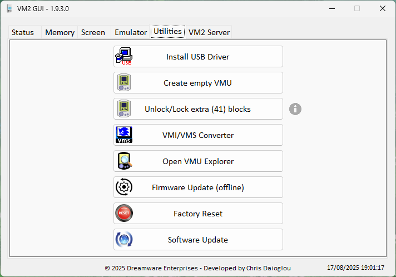Switch to the Status tab
Viewport: 396px width, 277px height.
coord(24,32)
